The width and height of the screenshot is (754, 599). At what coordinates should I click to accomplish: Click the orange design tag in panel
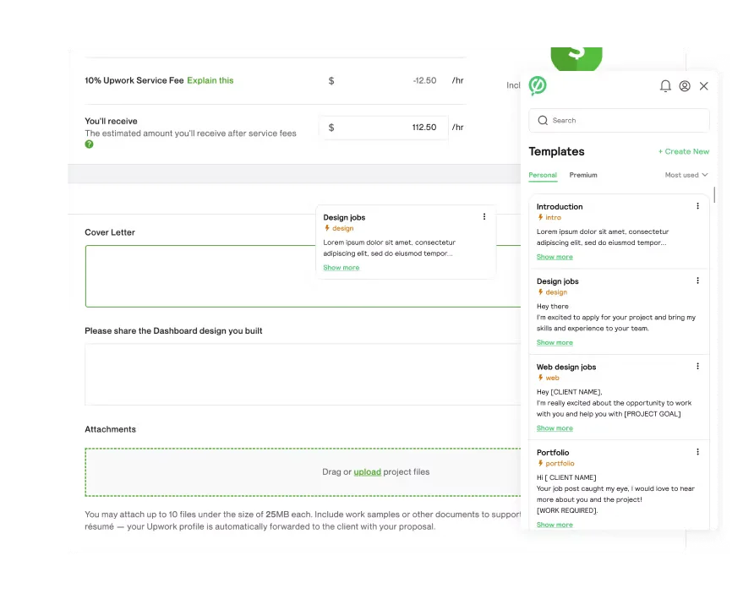tap(556, 292)
